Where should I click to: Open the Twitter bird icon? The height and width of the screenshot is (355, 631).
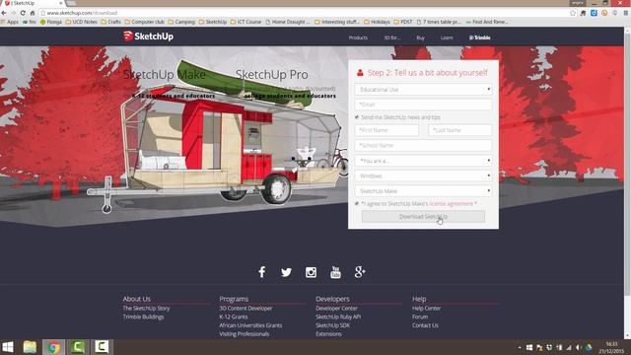pos(286,272)
